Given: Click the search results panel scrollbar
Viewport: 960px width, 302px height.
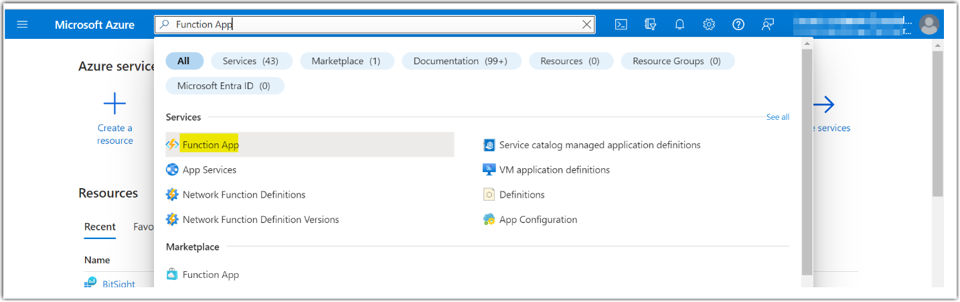Looking at the screenshot, I should [x=807, y=161].
